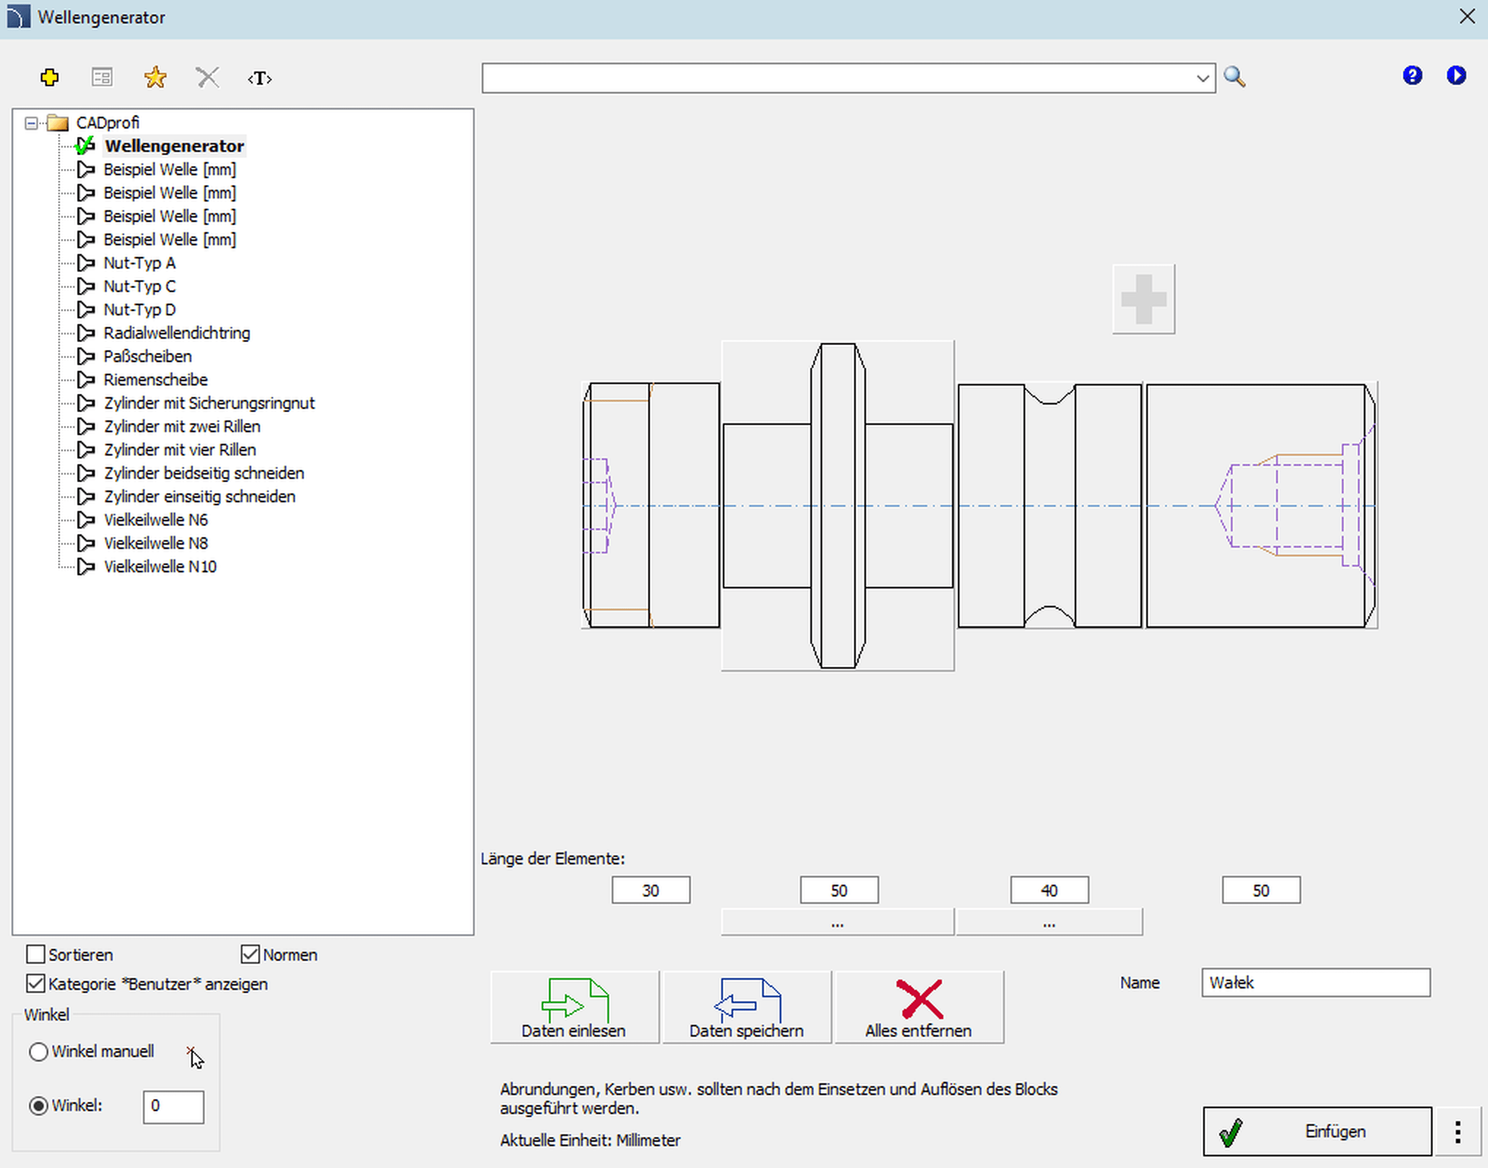Select Radialwellendichtring tree entry
The height and width of the screenshot is (1168, 1488).
pos(176,333)
